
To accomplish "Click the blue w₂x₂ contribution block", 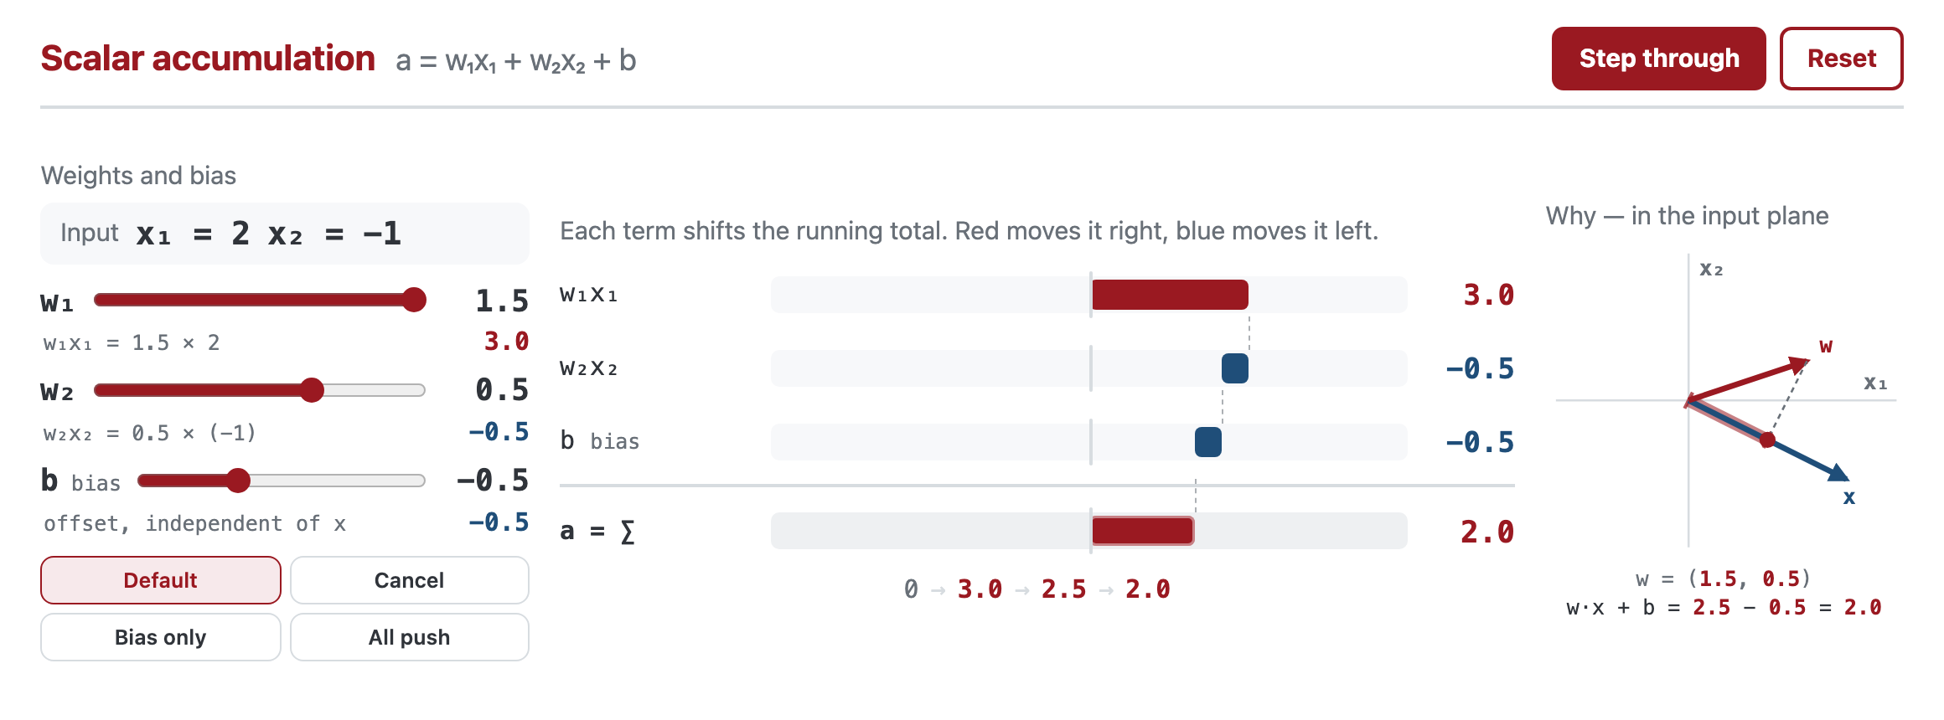I will [1235, 368].
